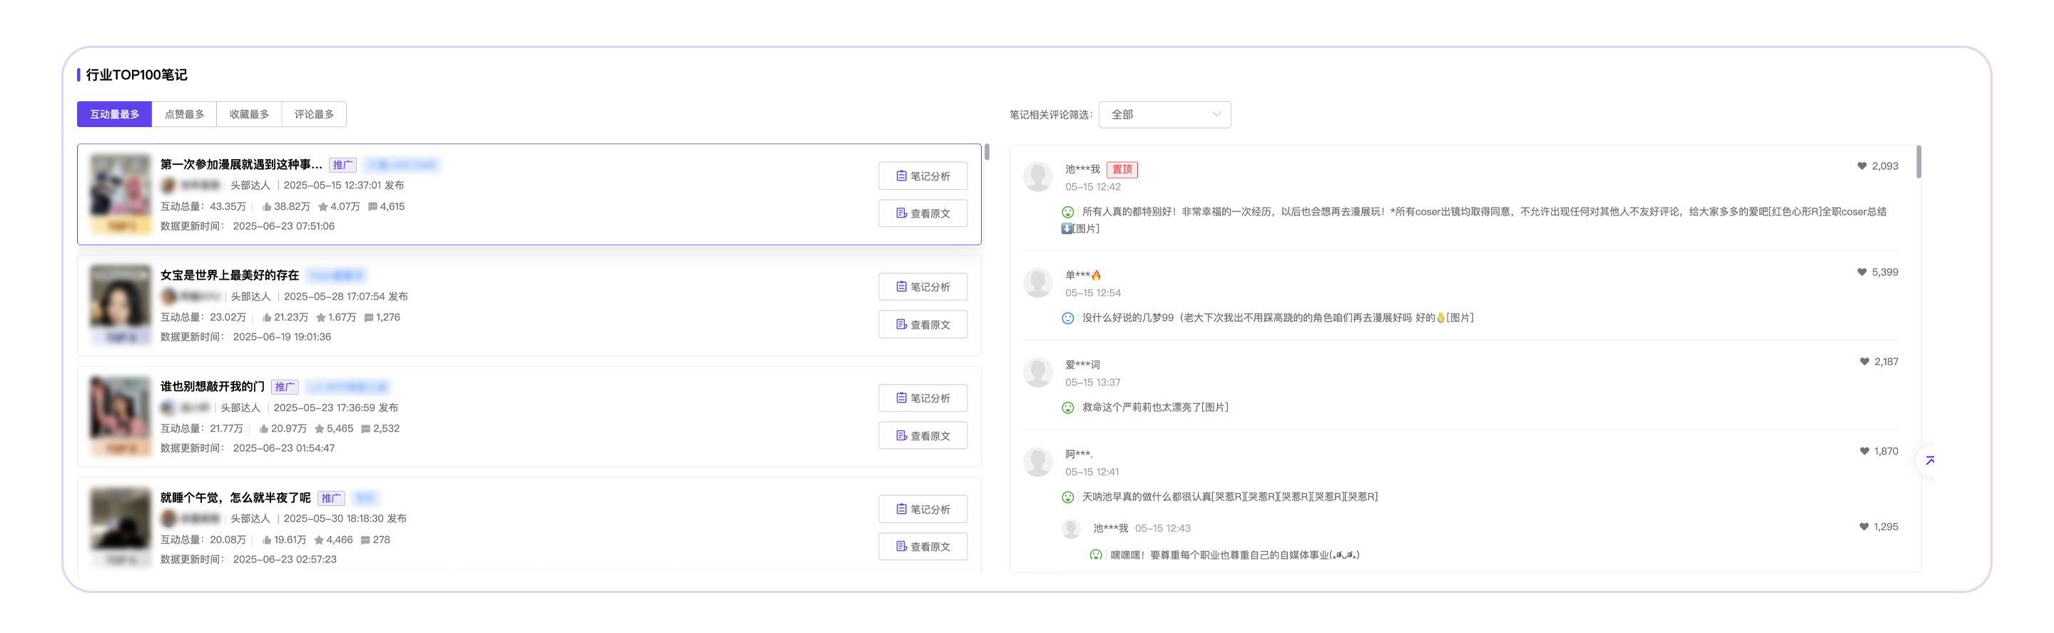Click heart icon on 池***我 pinned comment

coord(1861,166)
